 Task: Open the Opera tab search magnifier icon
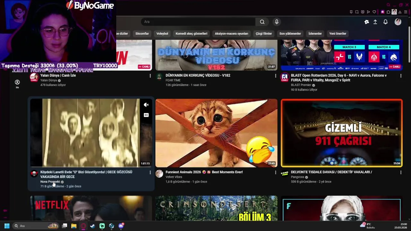(x=388, y=5)
